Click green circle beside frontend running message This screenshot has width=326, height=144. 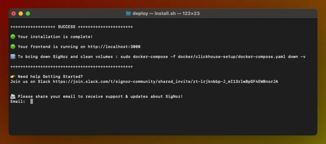[x=13, y=47]
